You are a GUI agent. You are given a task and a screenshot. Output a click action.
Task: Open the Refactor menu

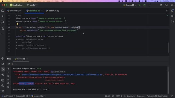pos(38,1)
